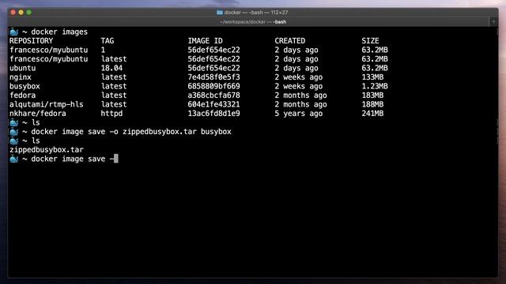The width and height of the screenshot is (506, 284).
Task: Click the 'nkhare/fedora' repository name
Action: [38, 114]
